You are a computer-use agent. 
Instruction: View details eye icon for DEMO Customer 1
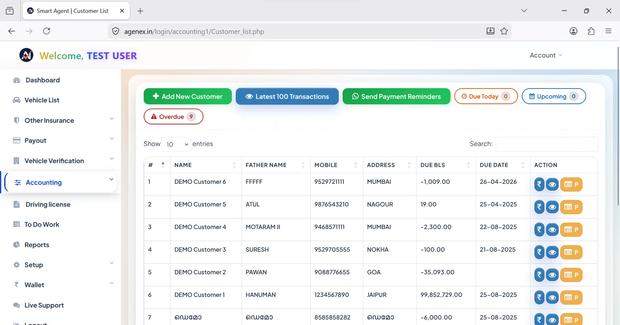point(553,298)
